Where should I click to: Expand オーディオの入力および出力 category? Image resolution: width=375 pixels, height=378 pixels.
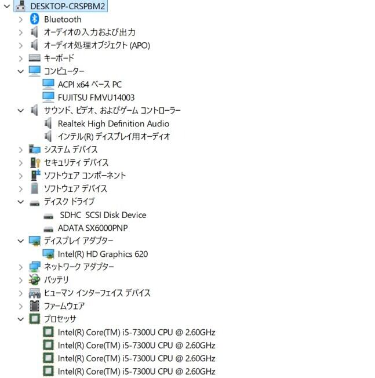(x=21, y=32)
